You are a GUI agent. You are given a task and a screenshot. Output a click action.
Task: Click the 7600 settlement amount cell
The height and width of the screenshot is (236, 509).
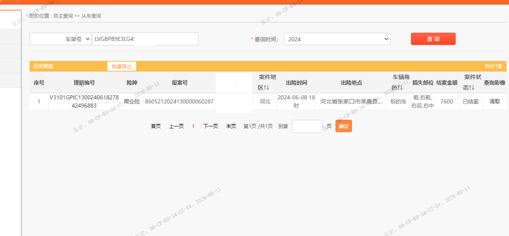click(x=447, y=102)
